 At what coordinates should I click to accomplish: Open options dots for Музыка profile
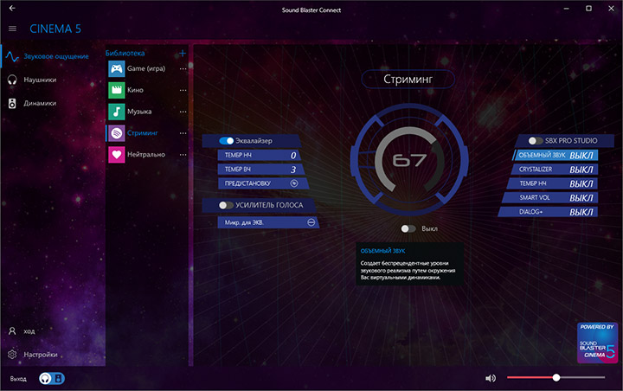[183, 112]
